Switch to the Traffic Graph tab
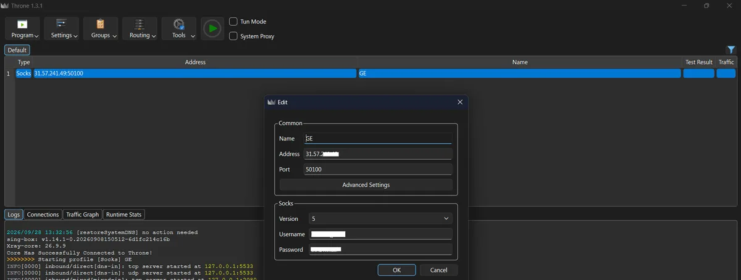 83,215
